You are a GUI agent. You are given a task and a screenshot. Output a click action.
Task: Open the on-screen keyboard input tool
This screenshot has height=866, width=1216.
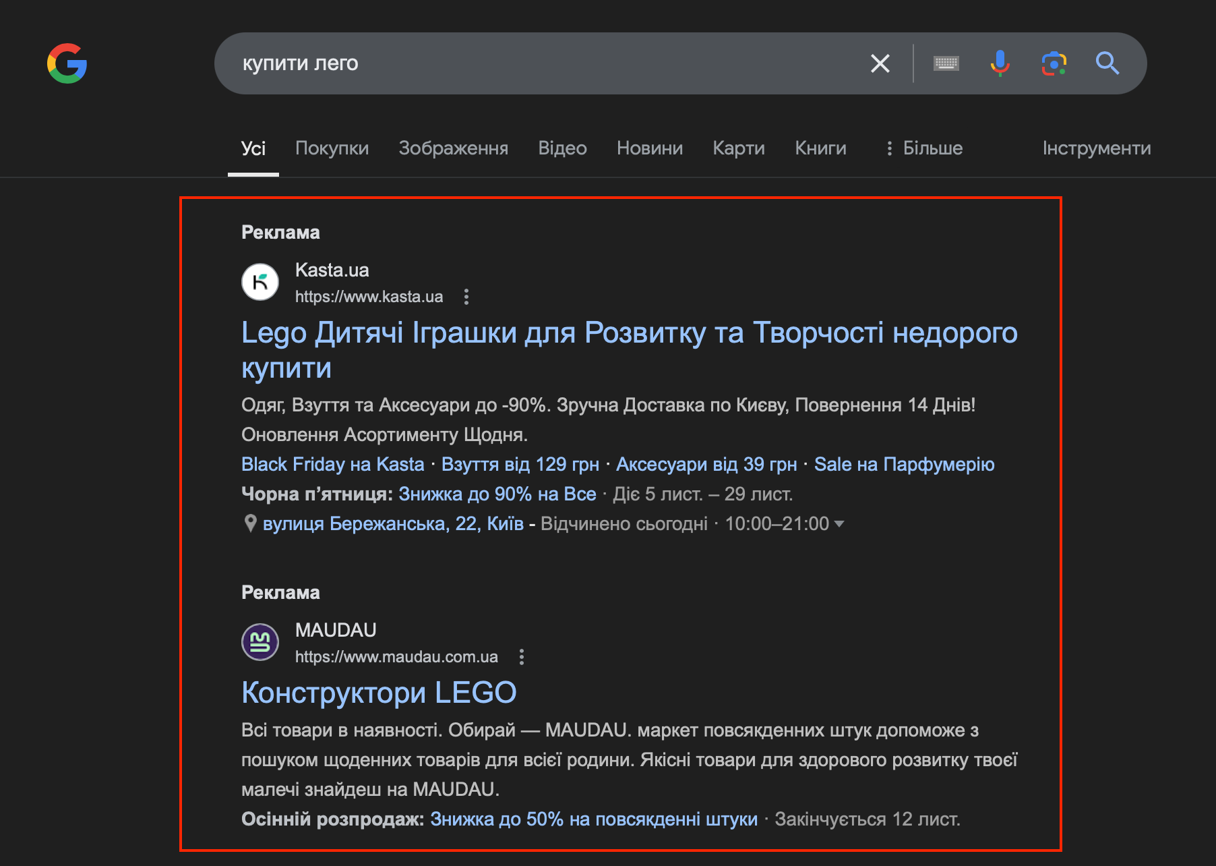click(946, 63)
